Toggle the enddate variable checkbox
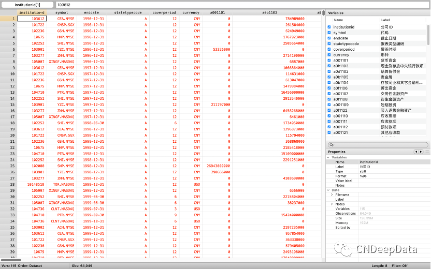The image size is (431, 269). [329, 38]
